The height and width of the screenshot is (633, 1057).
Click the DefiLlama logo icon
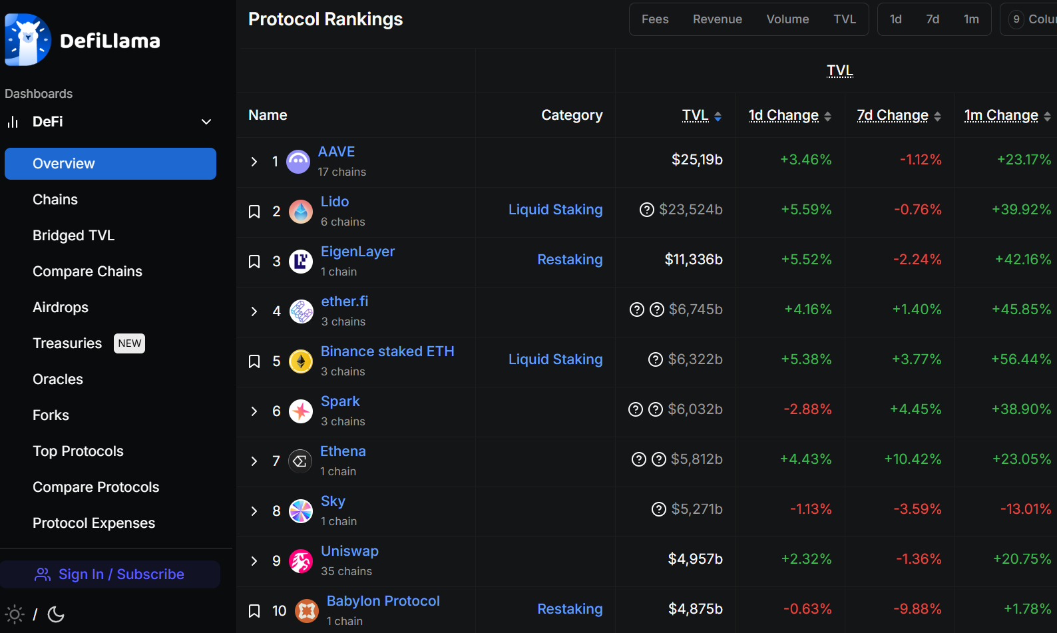[28, 40]
